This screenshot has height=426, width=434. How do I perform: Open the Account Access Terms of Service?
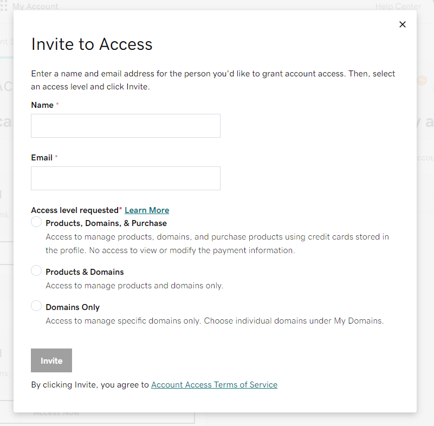[214, 384]
